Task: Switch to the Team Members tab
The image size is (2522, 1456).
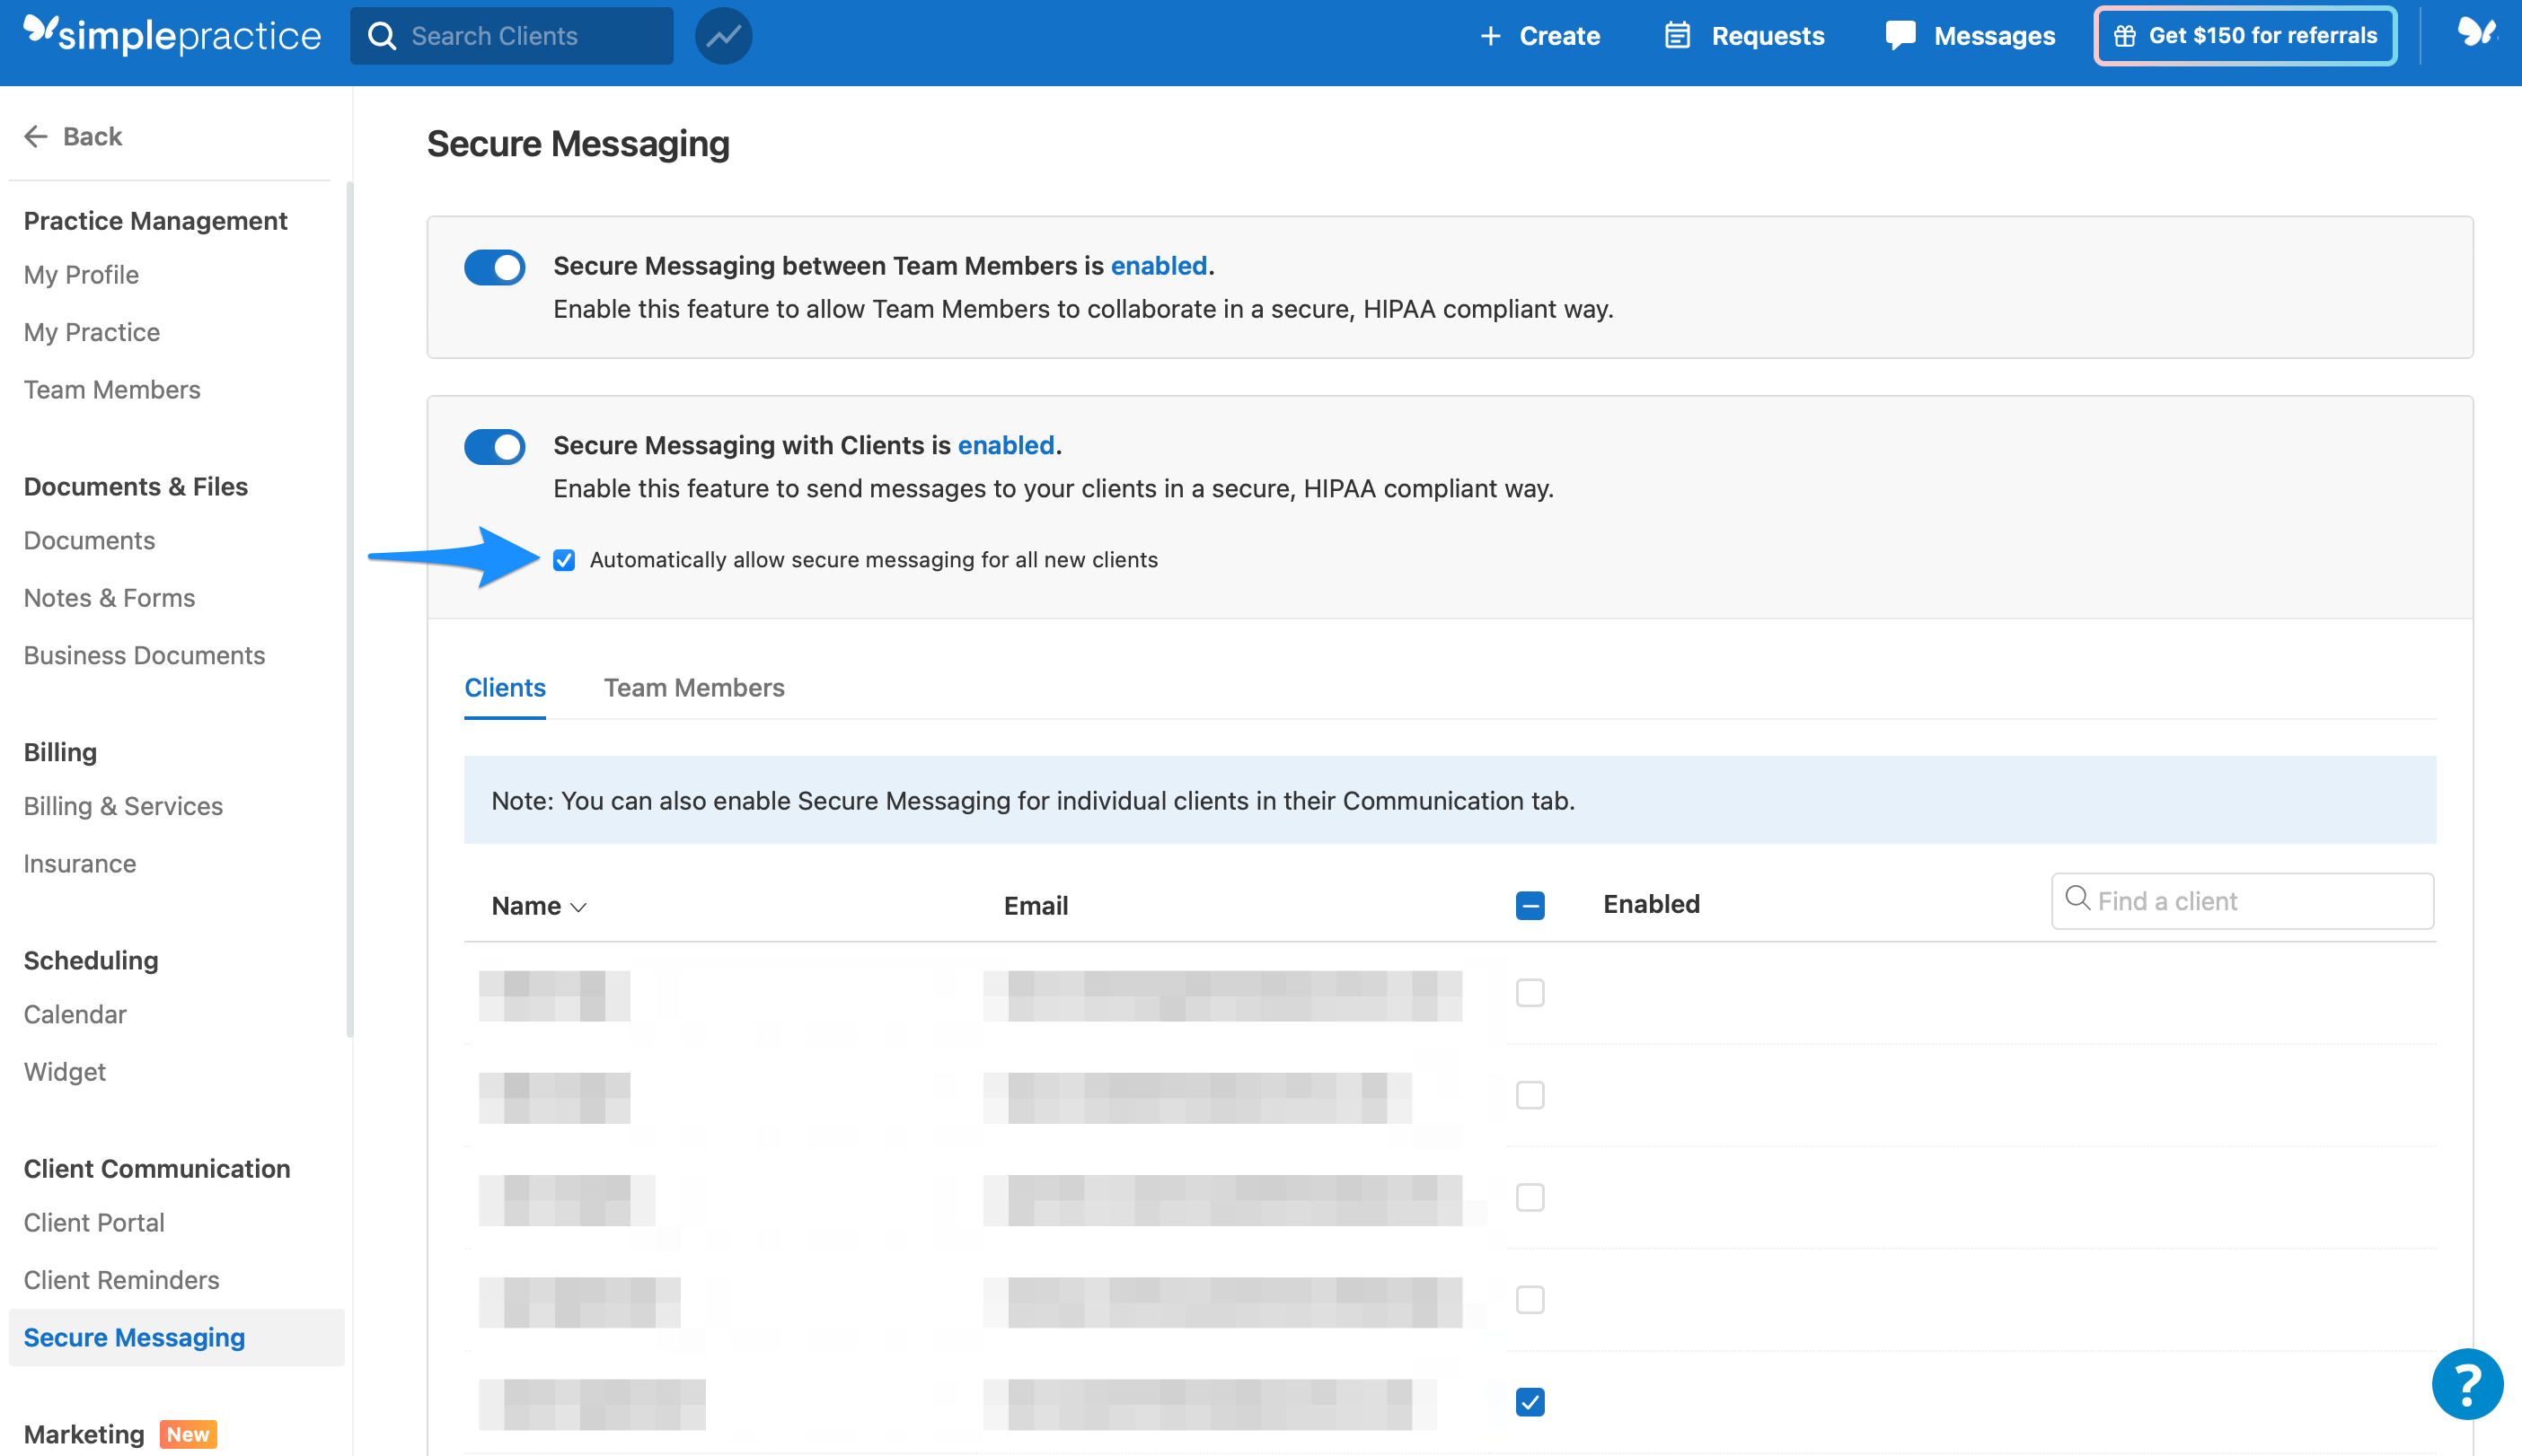Action: pos(693,688)
